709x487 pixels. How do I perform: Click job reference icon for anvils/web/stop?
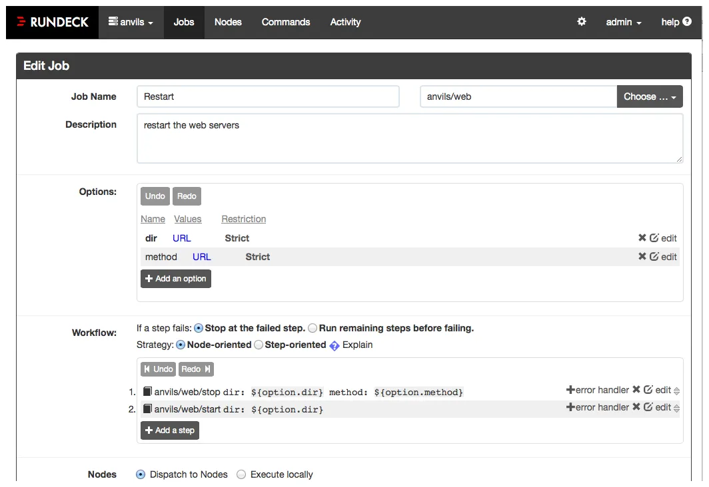tap(147, 391)
